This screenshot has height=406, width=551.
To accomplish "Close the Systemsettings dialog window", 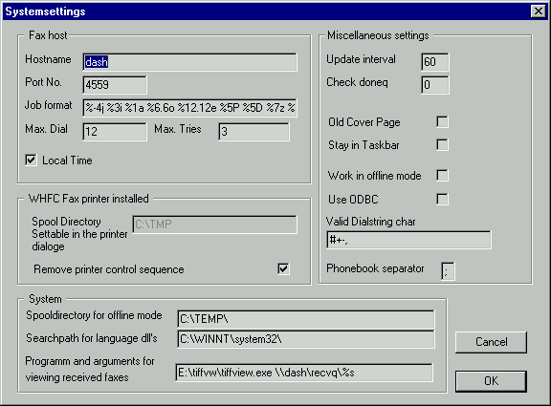I will [x=539, y=11].
